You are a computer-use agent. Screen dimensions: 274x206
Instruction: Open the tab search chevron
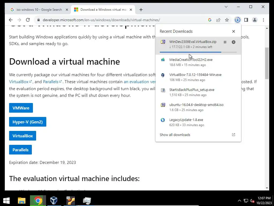226,7
